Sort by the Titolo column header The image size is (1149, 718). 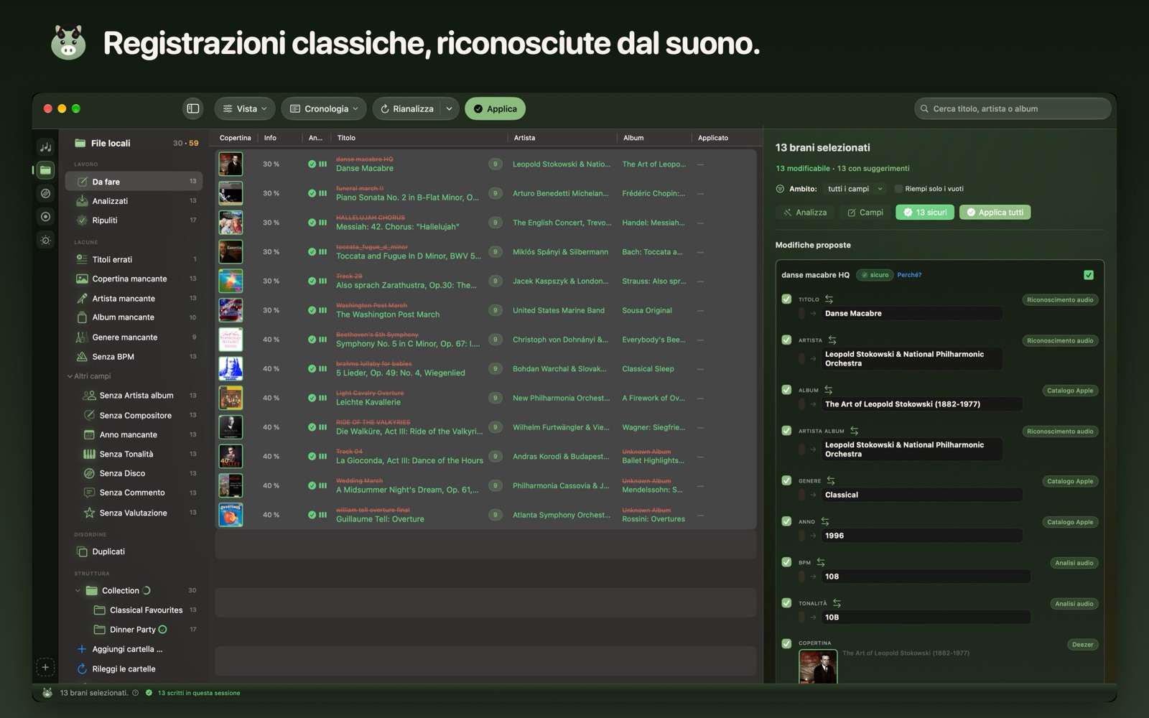point(346,138)
